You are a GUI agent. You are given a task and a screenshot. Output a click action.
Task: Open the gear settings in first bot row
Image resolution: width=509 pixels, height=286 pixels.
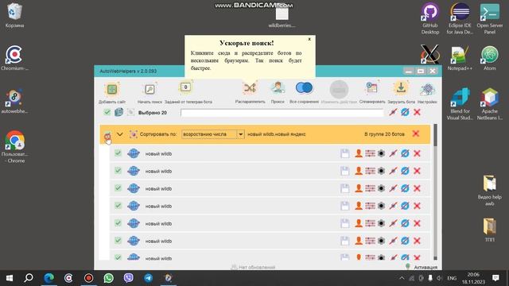click(382, 153)
